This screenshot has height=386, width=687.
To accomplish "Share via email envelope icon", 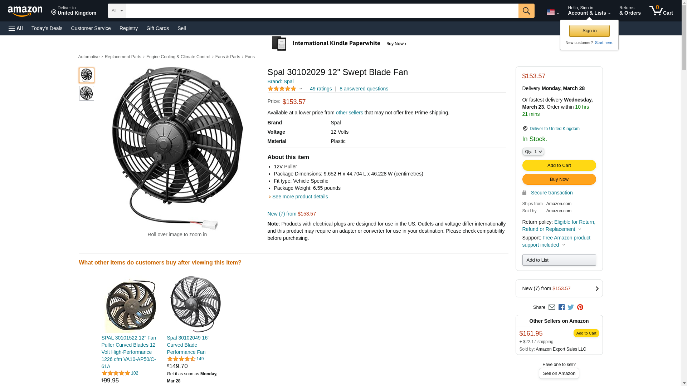I will (552, 307).
